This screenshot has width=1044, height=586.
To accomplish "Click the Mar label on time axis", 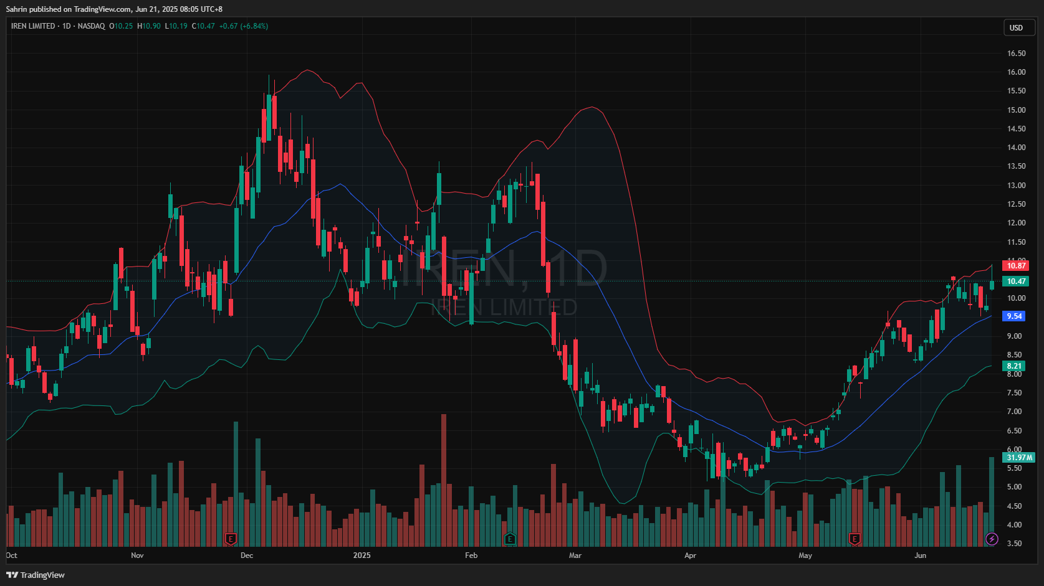I will pos(575,555).
